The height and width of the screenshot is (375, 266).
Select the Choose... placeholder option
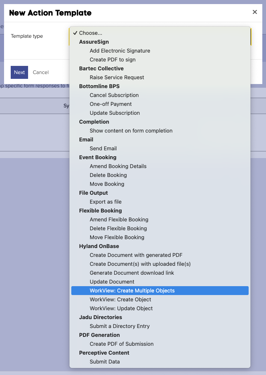tap(160, 33)
